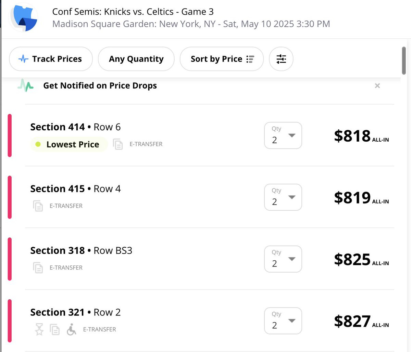Click the Get Notified on Price Drops link
411x352 pixels.
[100, 86]
